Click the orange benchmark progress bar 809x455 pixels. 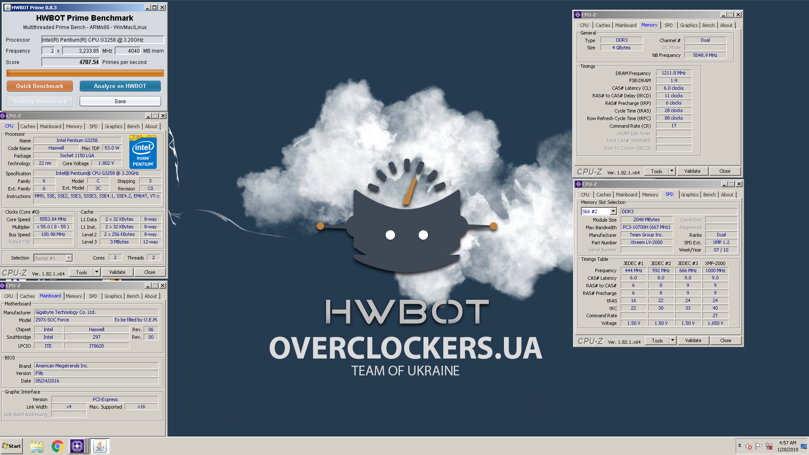click(x=85, y=73)
